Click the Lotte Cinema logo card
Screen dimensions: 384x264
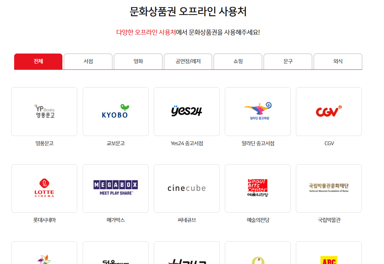click(x=44, y=188)
